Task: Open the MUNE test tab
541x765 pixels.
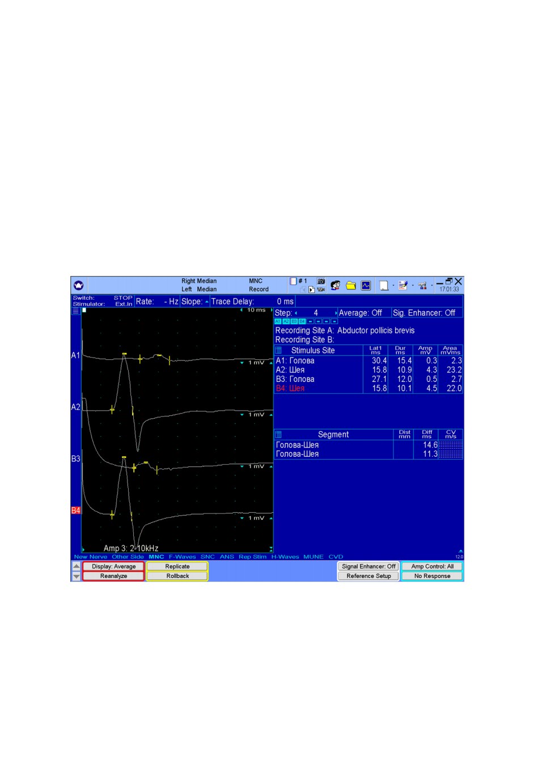Action: coord(314,557)
